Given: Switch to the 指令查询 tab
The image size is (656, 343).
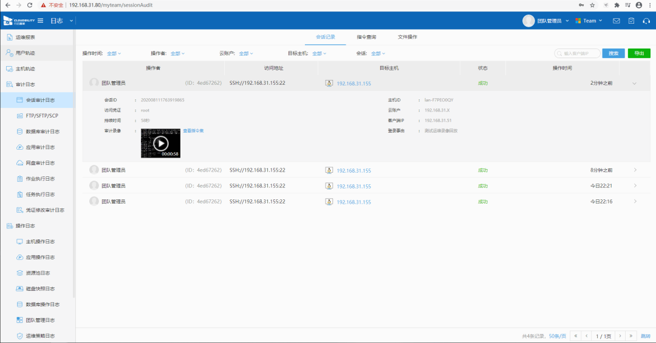Looking at the screenshot, I should (x=366, y=37).
